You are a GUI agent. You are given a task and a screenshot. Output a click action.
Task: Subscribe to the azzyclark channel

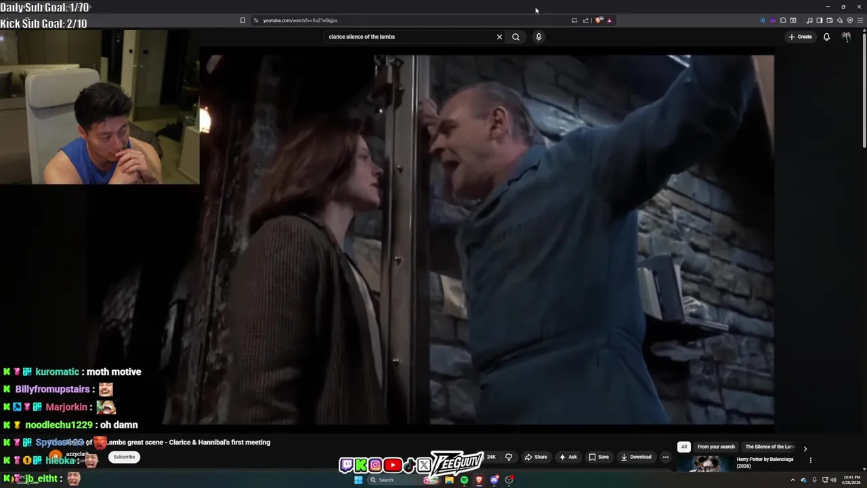(124, 457)
